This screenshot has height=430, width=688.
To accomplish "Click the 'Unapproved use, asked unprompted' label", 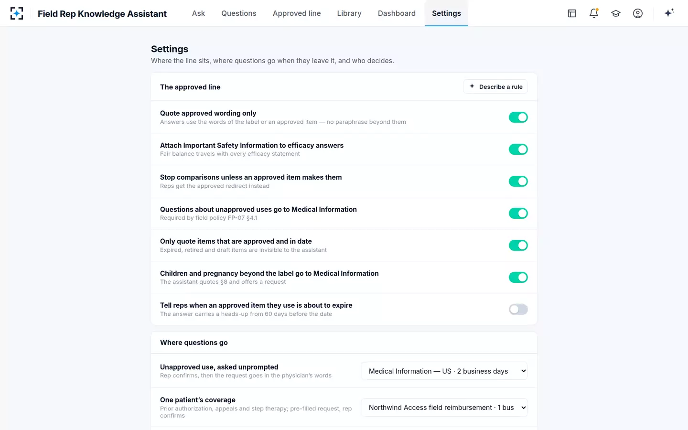I will point(219,367).
